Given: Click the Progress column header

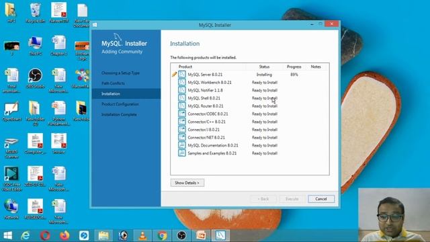Looking at the screenshot, I should (x=294, y=67).
